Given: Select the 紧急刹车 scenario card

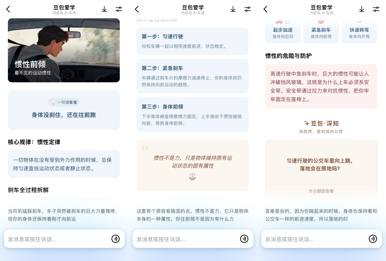Looking at the screenshot, I should (x=321, y=32).
